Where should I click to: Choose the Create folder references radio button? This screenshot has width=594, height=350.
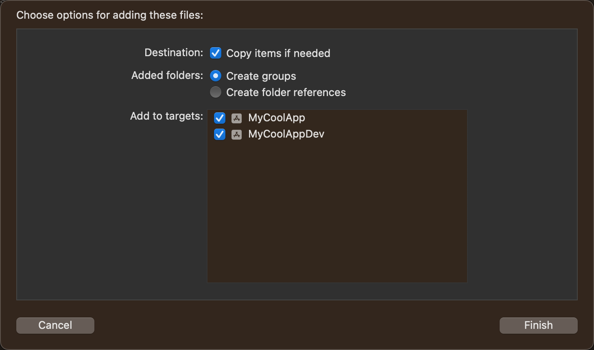(216, 92)
